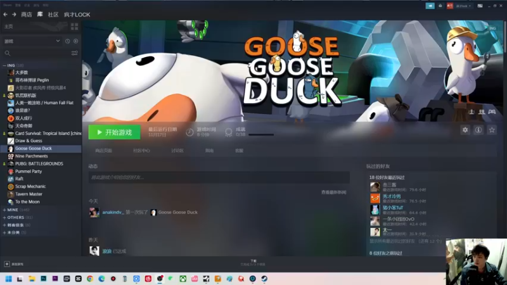
Task: Click the achievements trophy icon
Action: pyautogui.click(x=229, y=132)
